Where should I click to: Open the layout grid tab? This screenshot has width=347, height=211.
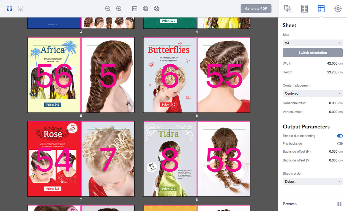[x=304, y=9]
